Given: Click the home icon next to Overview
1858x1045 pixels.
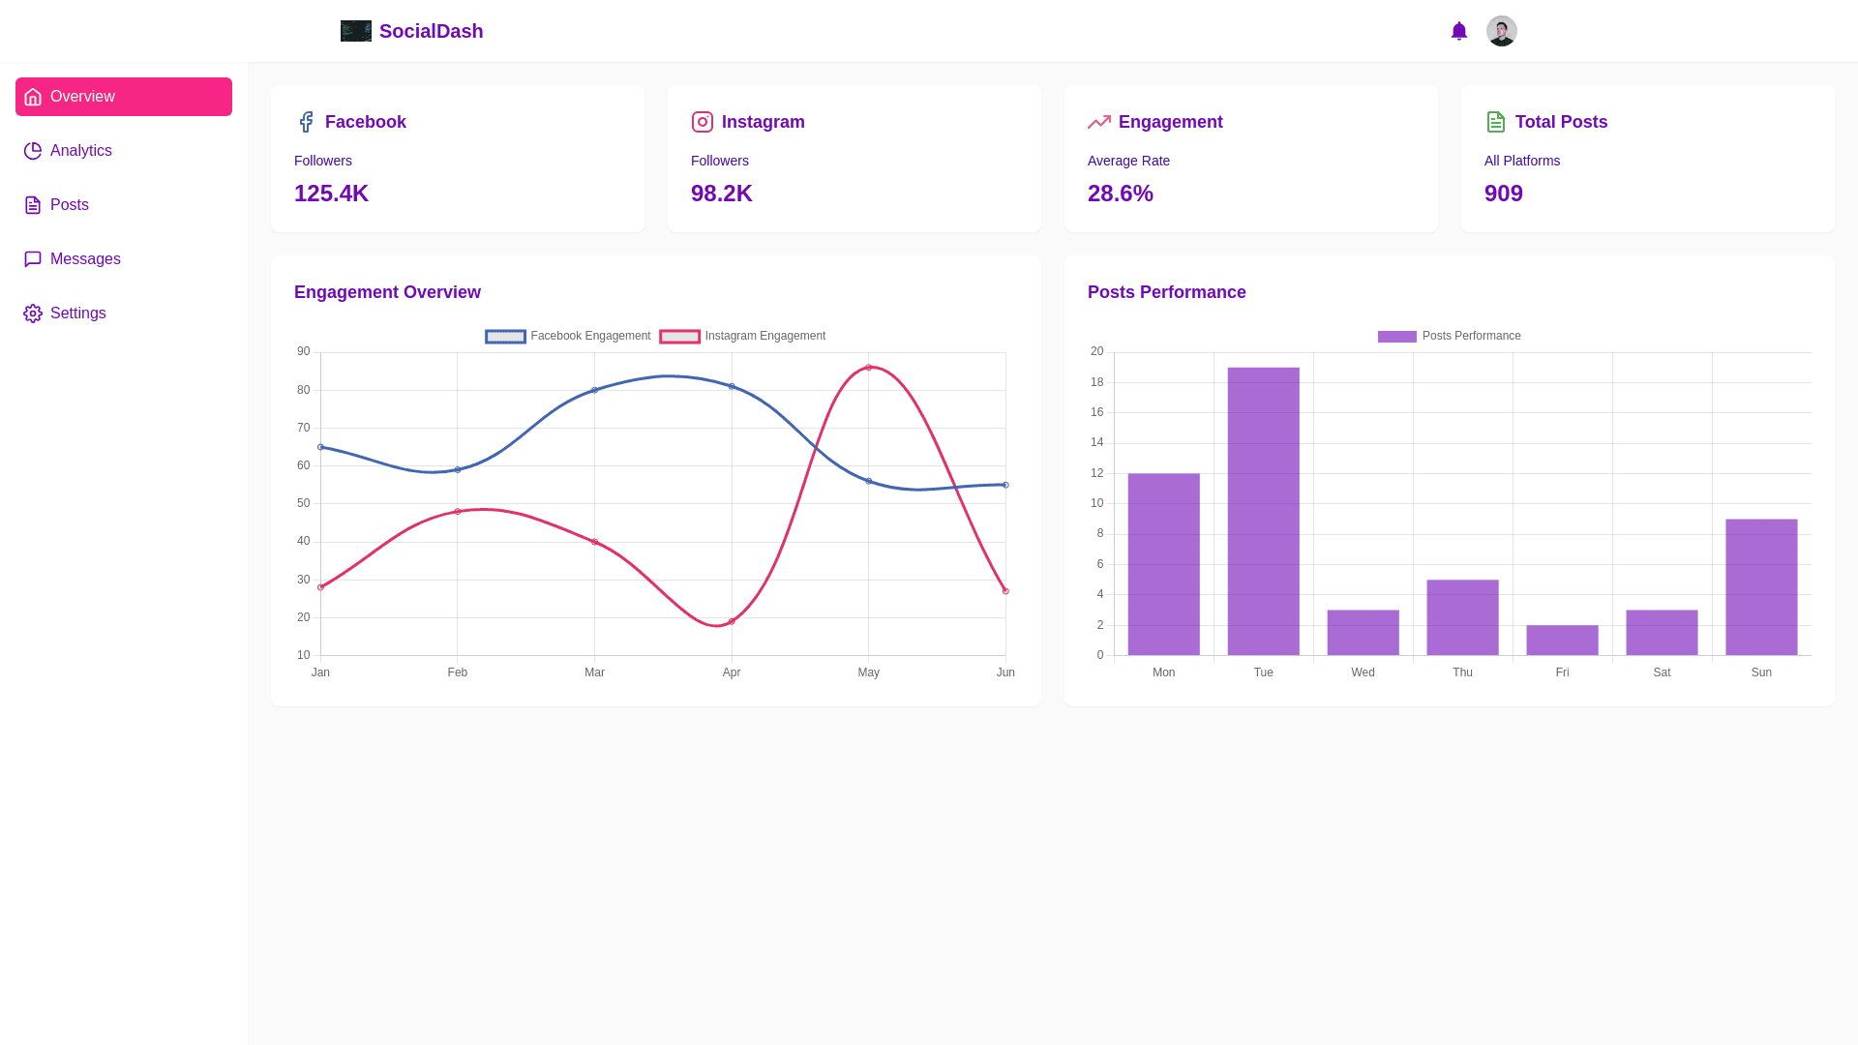Looking at the screenshot, I should pyautogui.click(x=32, y=97).
